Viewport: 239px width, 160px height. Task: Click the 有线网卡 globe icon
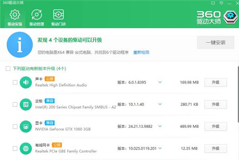[26, 148]
